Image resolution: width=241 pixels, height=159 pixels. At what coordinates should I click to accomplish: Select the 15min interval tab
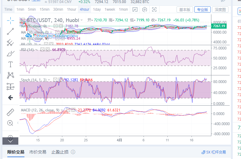click(45, 9)
